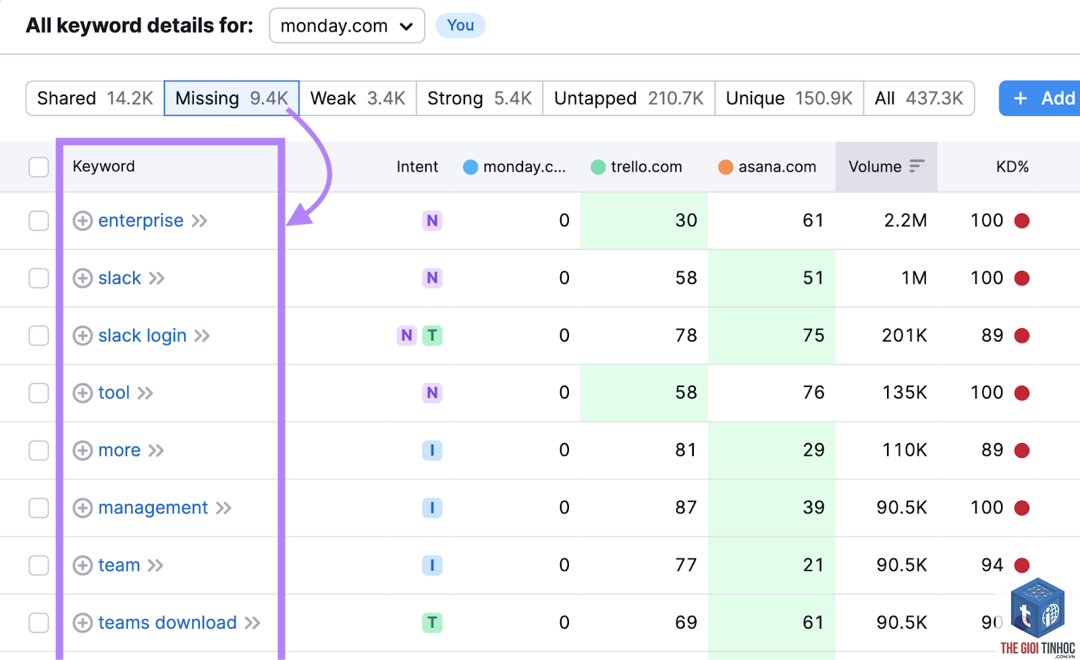Click the plus icon beside enterprise keyword
The width and height of the screenshot is (1080, 660).
[82, 221]
